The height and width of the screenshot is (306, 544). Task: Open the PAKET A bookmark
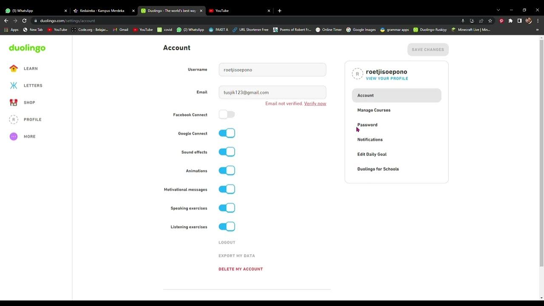click(218, 30)
